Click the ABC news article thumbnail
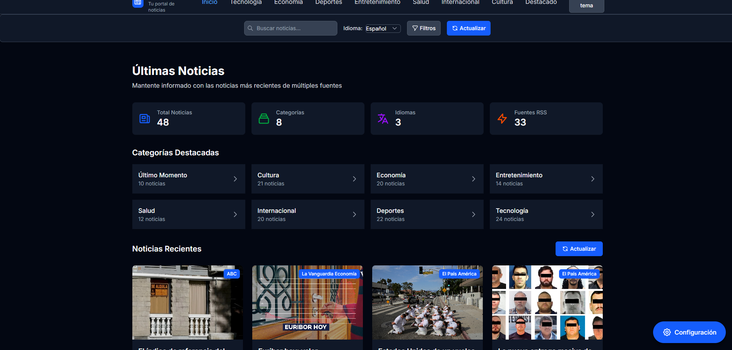The image size is (732, 350). click(187, 302)
